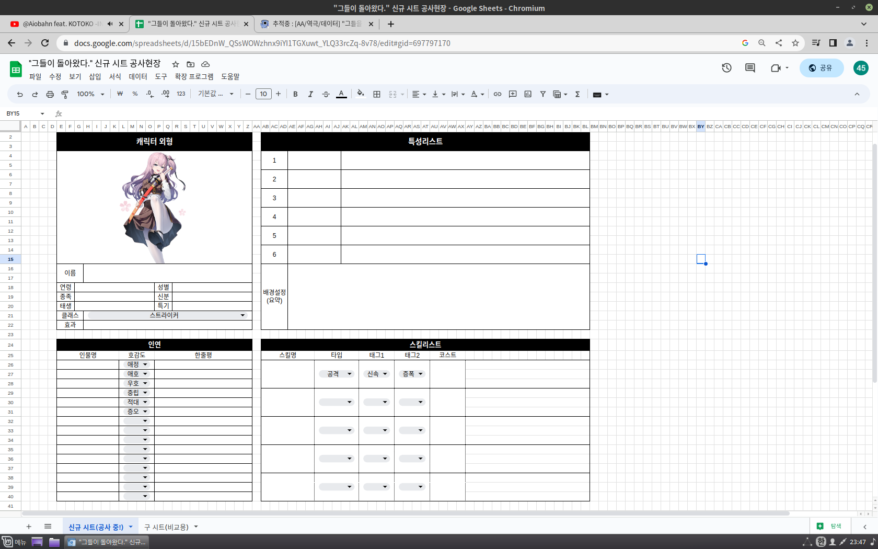Toggle bold formatting
Image resolution: width=878 pixels, height=549 pixels.
tap(295, 94)
